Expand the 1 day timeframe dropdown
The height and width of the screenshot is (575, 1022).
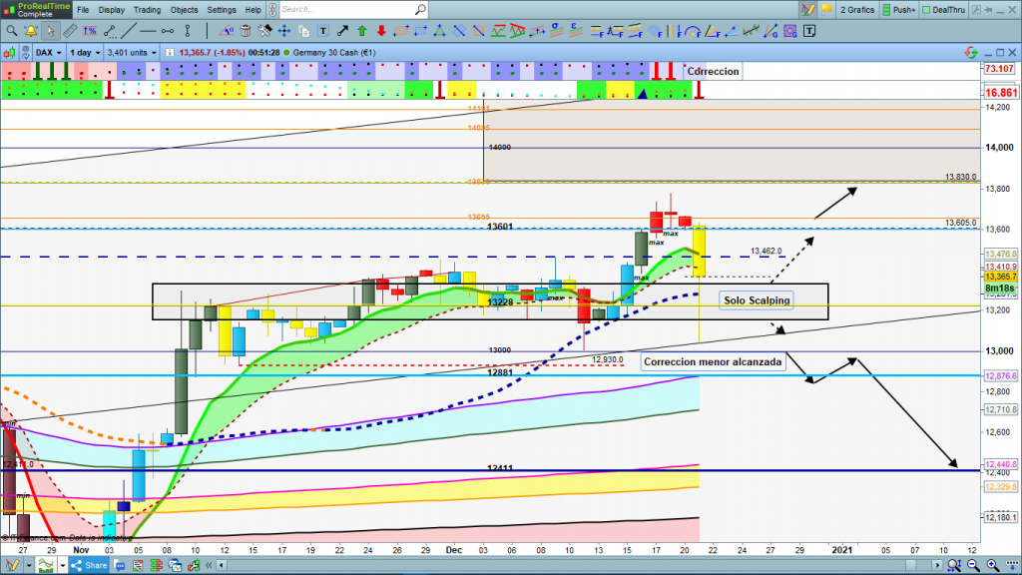[x=86, y=52]
